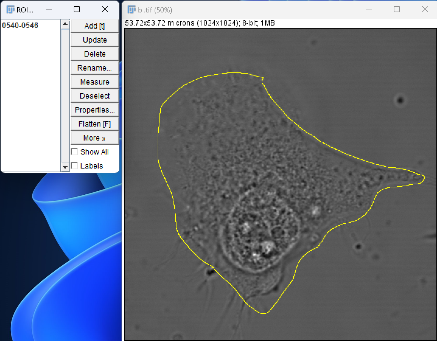
Task: Click the scroll up arrow in ROI list
Action: pos(65,24)
